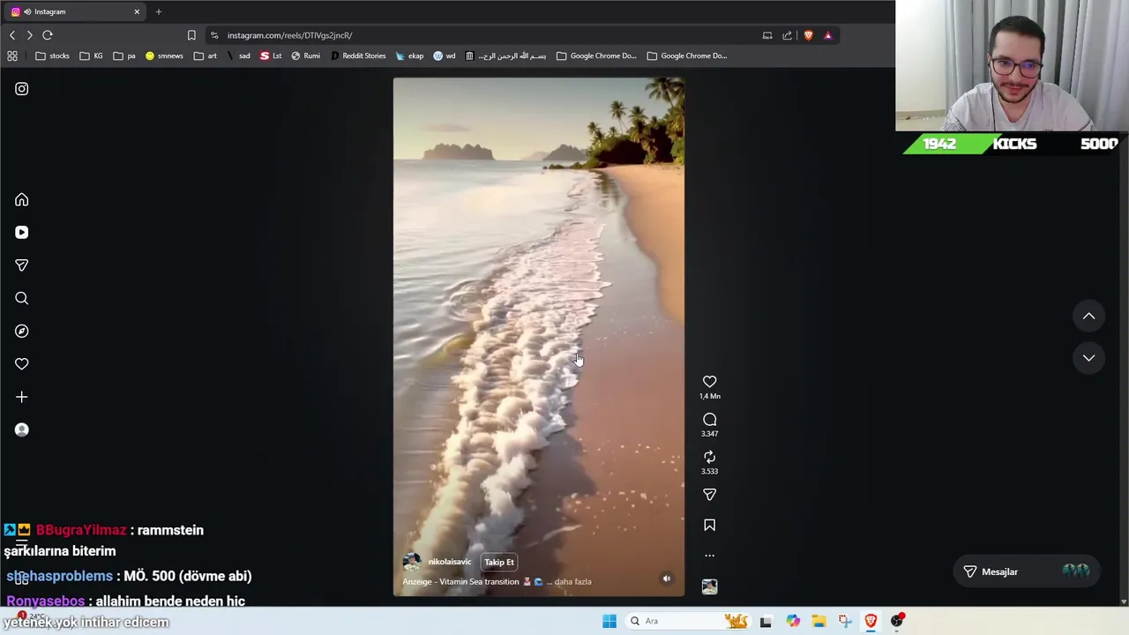The width and height of the screenshot is (1129, 635).
Task: Follow nikolaisavic with the Takip Et button
Action: [x=499, y=562]
